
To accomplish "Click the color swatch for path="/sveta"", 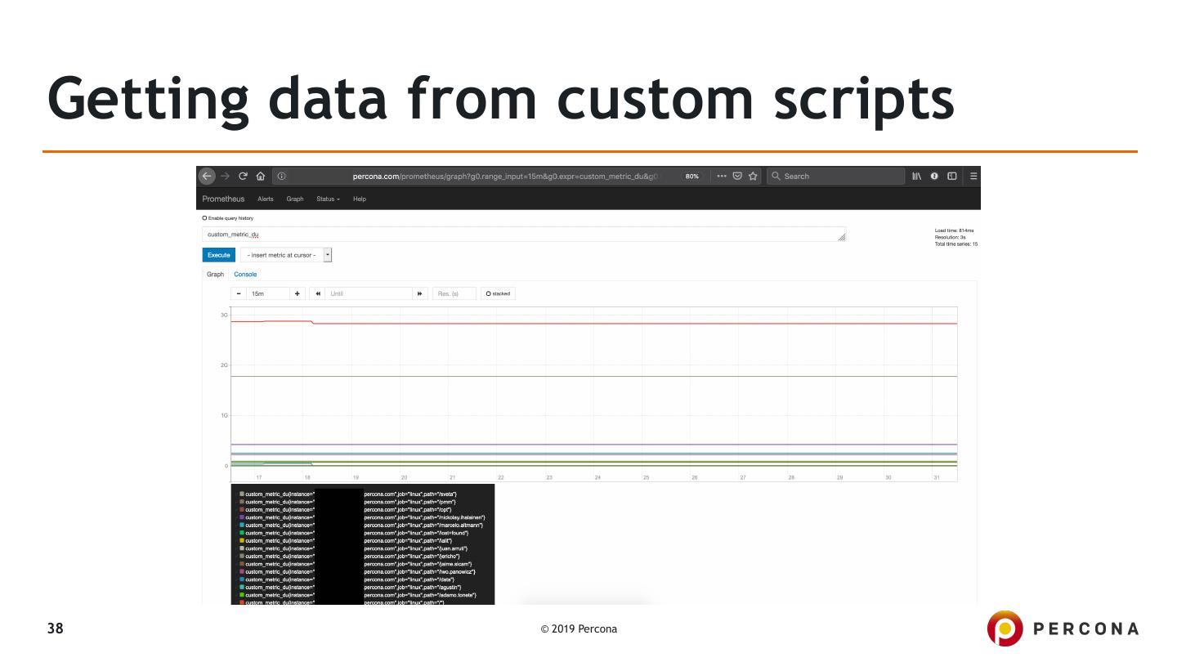I will (242, 494).
